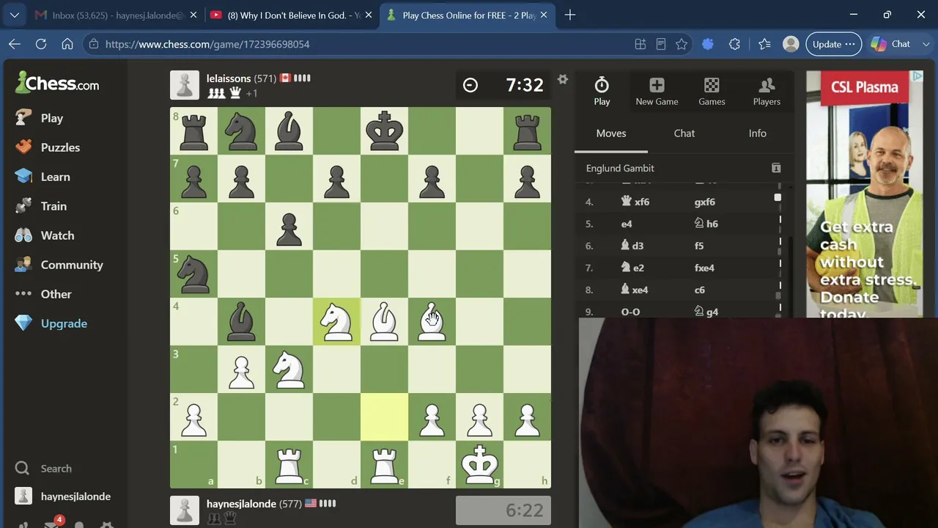Screen dimensions: 938x528
Task: Click the Chess.com logo
Action: coord(57,83)
